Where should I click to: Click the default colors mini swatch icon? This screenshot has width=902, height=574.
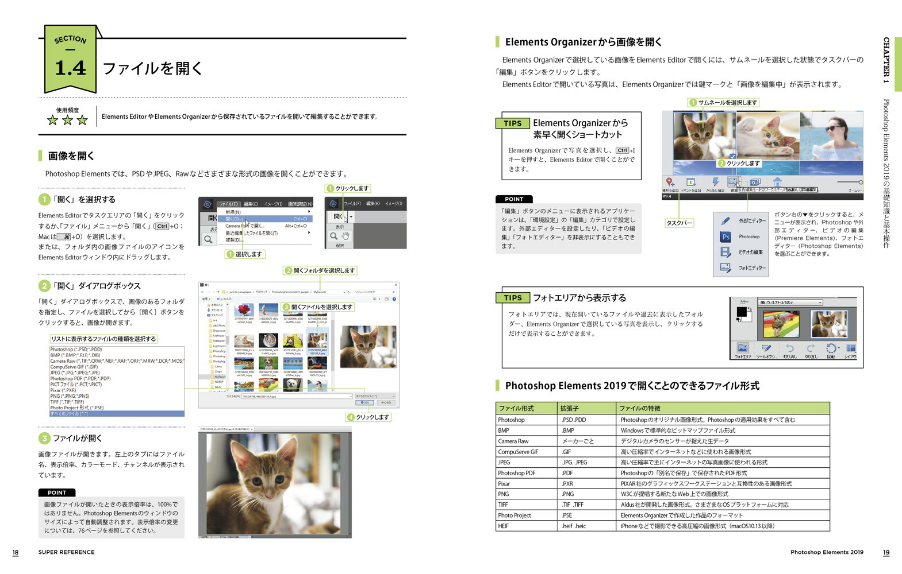[x=739, y=320]
